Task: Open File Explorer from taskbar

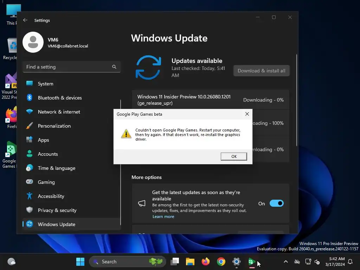Action: pyautogui.click(x=190, y=262)
